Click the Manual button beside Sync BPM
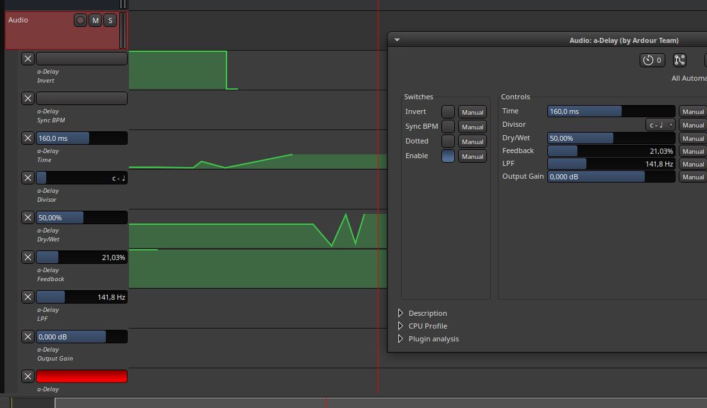Viewport: 707px width, 408px height. click(472, 127)
